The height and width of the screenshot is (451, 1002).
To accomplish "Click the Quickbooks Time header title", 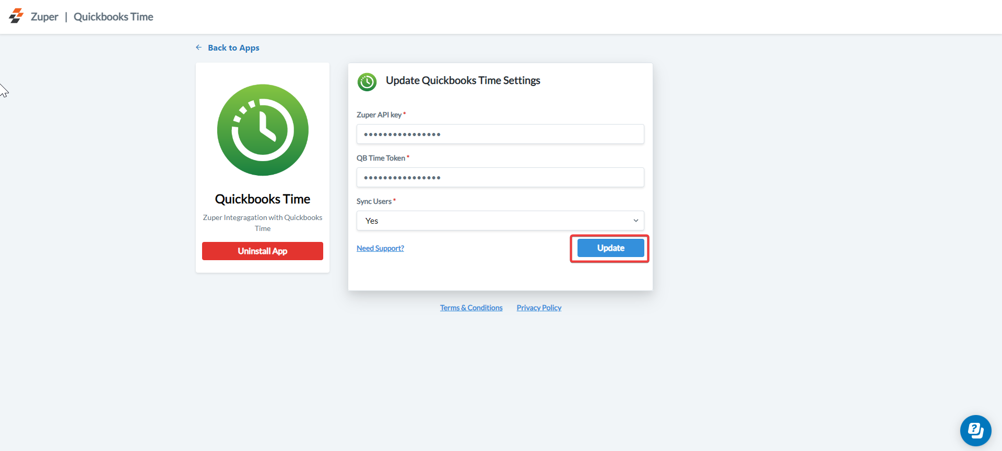I will 113,17.
